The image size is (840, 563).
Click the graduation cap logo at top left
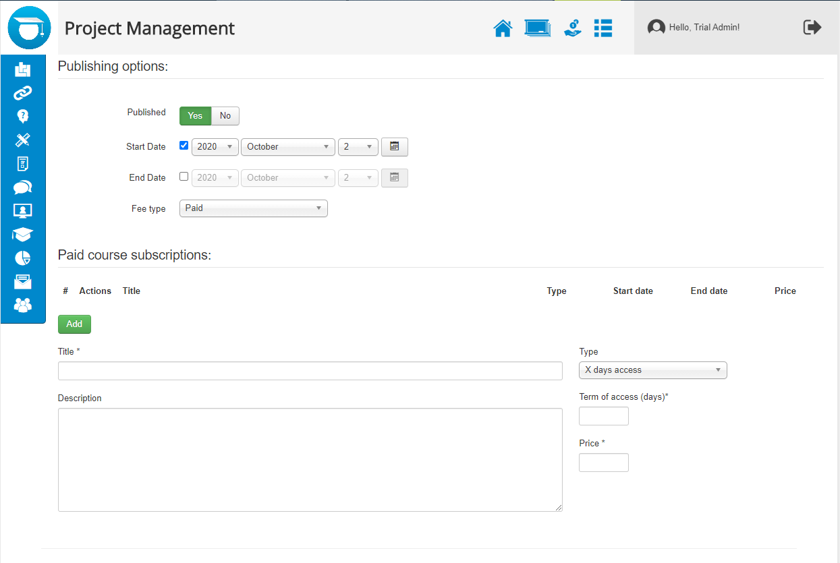[x=29, y=28]
